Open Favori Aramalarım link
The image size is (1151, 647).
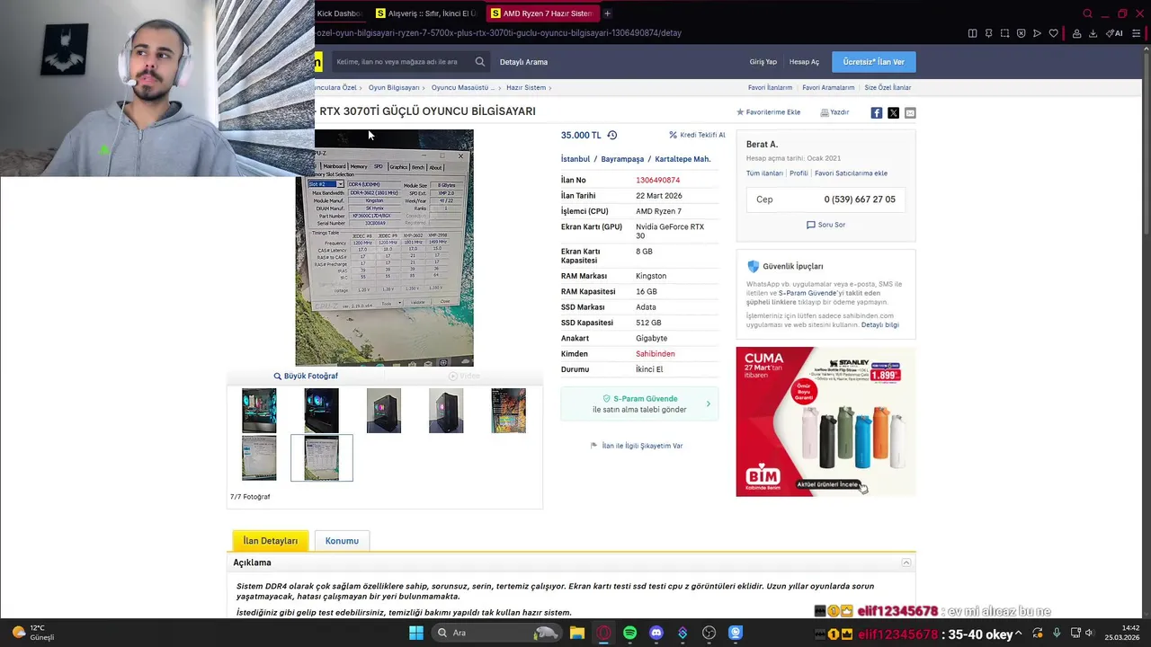[828, 88]
